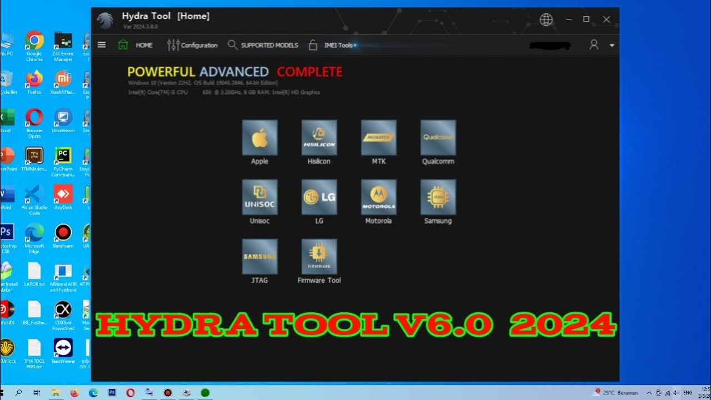The image size is (711, 400).
Task: Click the hamburger menu icon in Hydra Tool
Action: click(102, 45)
